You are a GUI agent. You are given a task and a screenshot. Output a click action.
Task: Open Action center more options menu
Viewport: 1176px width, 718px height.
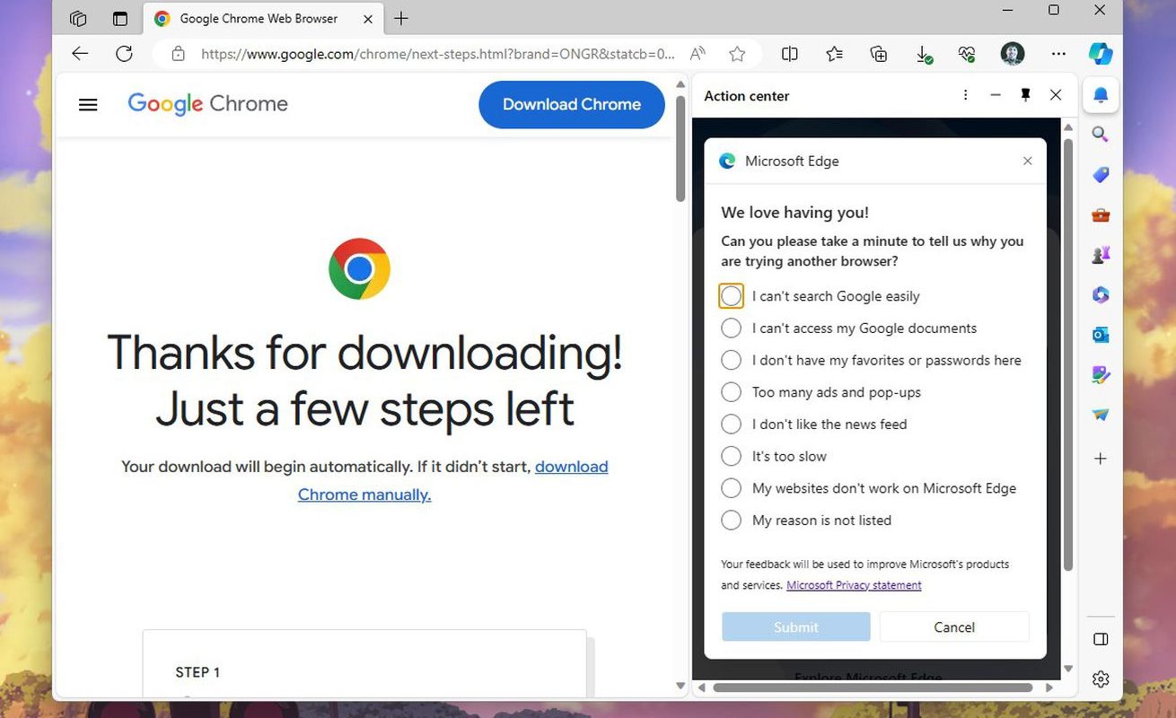click(965, 95)
